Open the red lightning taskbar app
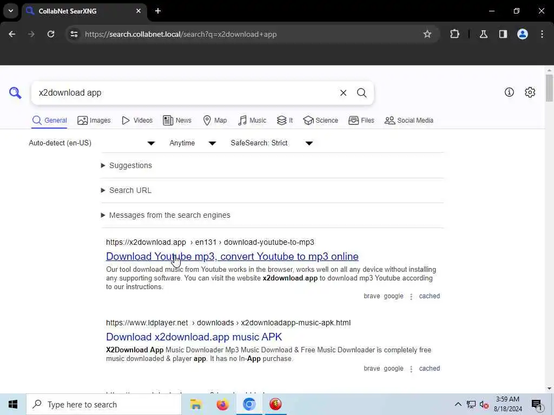 (275, 404)
